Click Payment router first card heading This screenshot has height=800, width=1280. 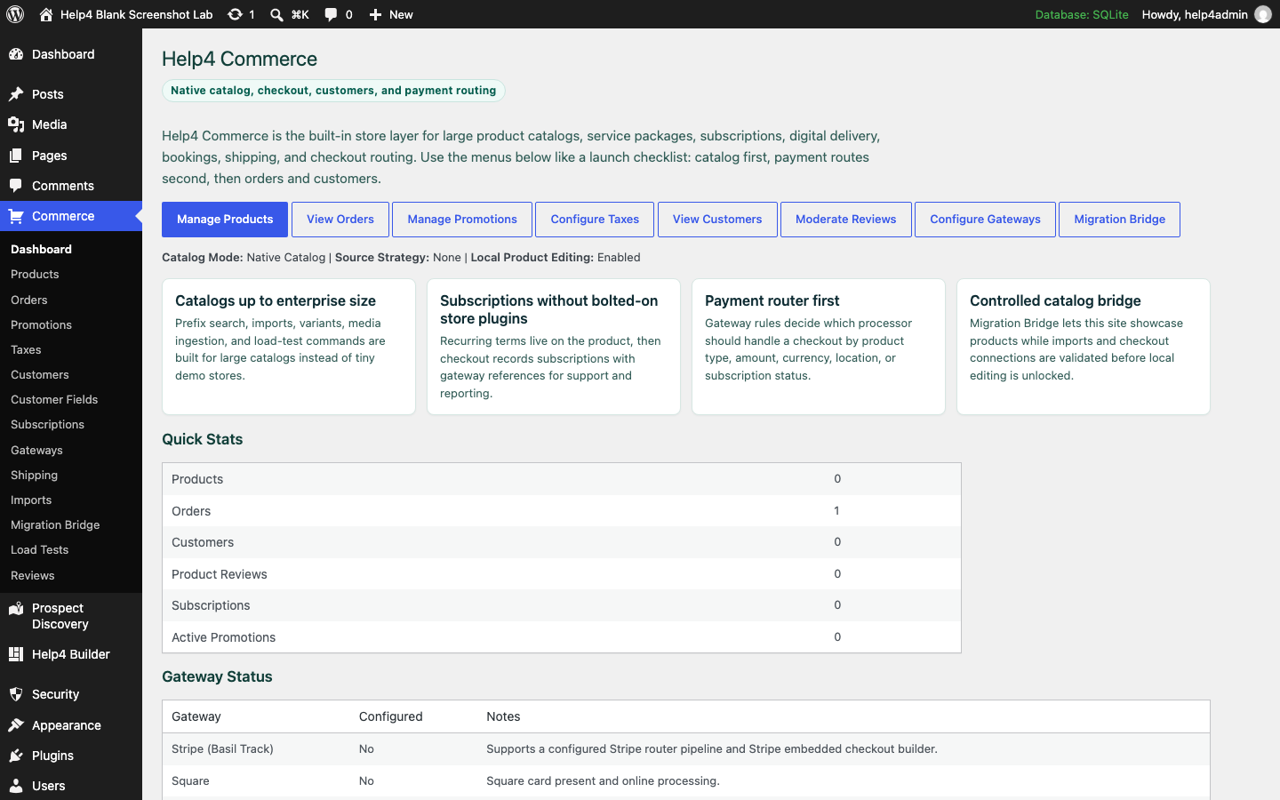pyautogui.click(x=772, y=300)
